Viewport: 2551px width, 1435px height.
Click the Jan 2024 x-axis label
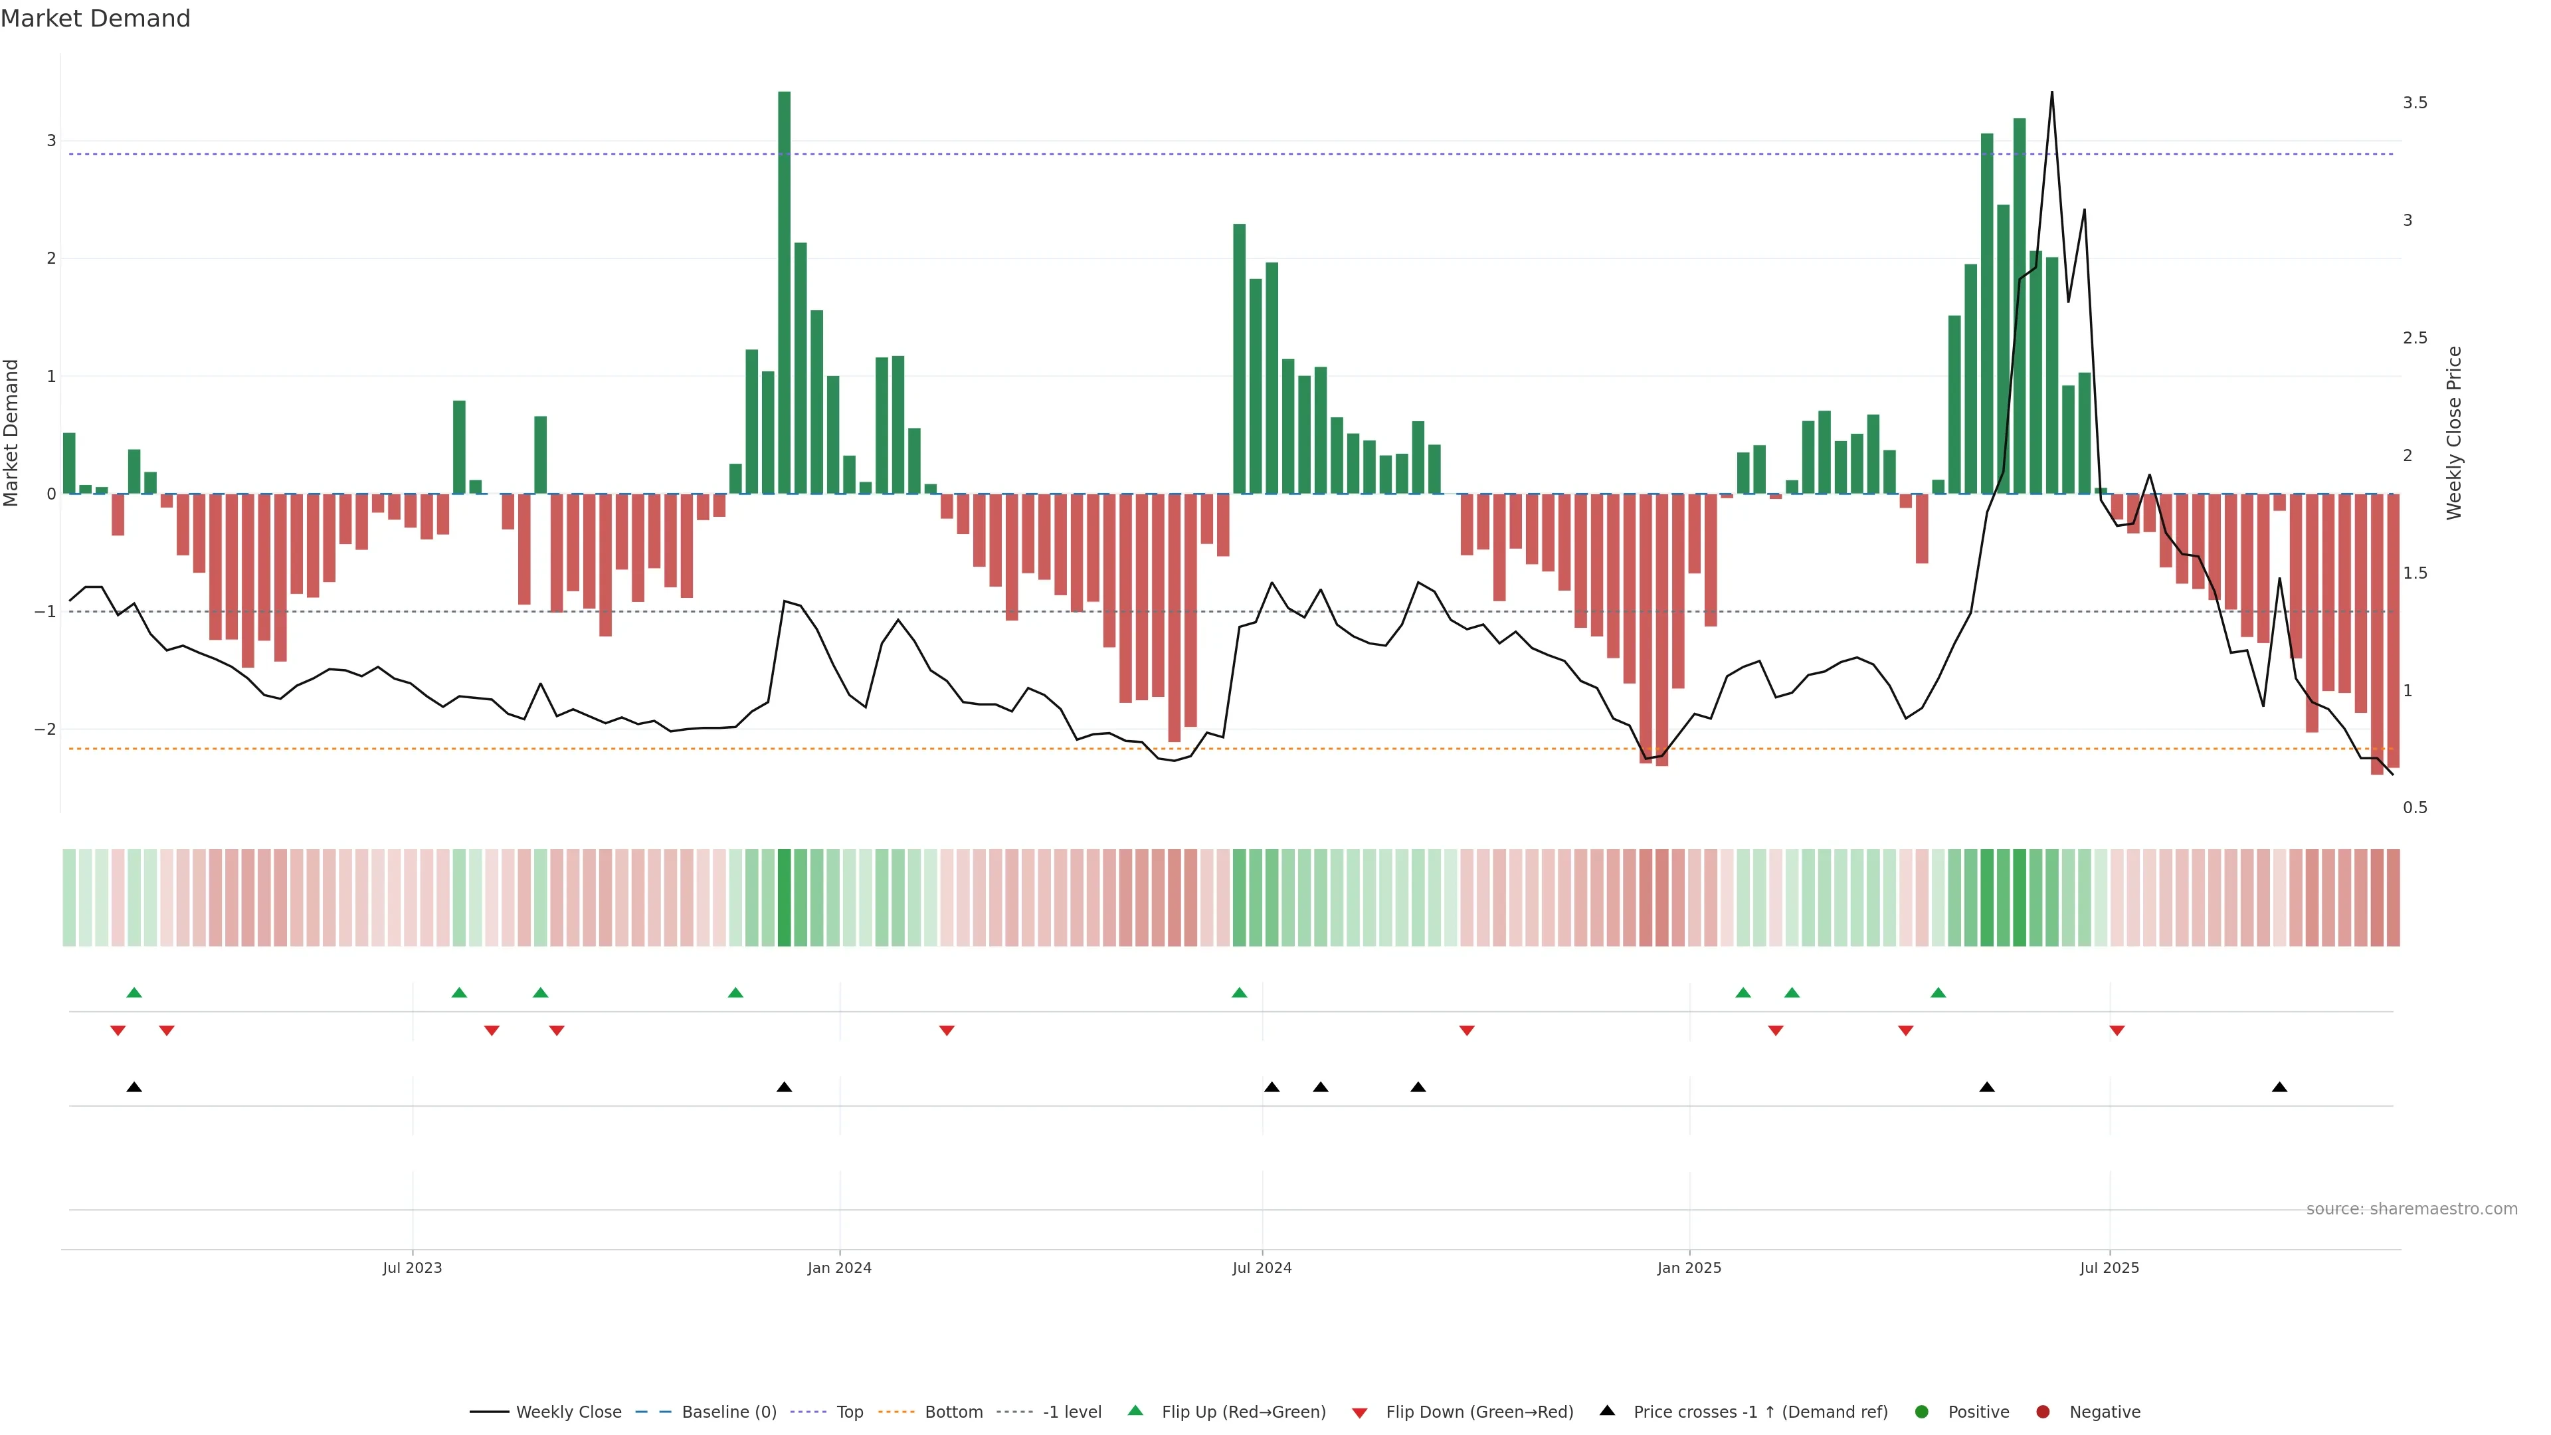(x=839, y=1268)
